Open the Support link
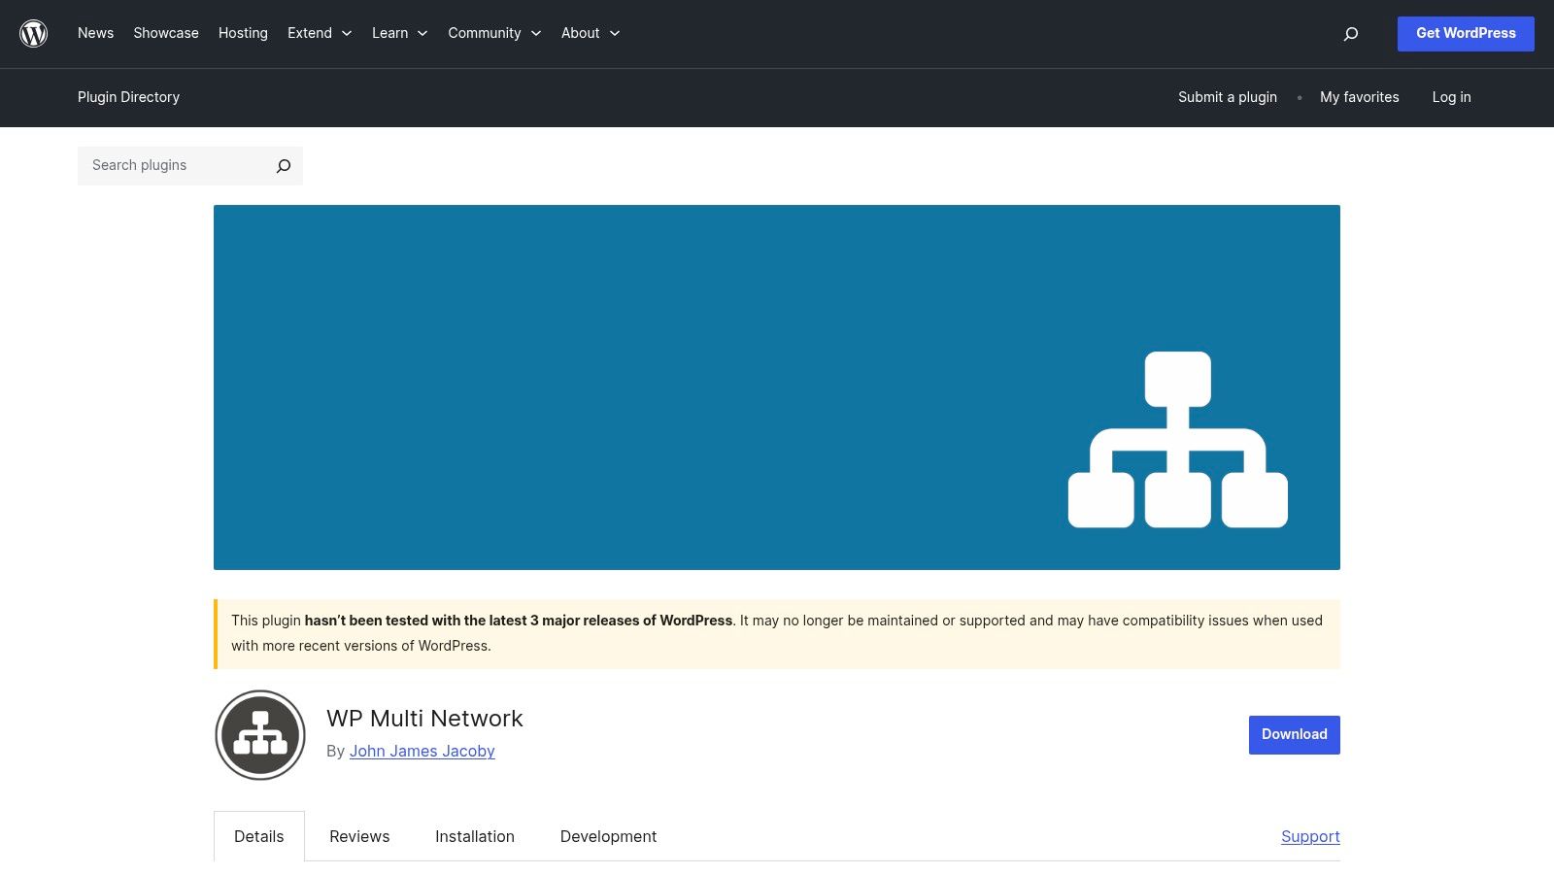The width and height of the screenshot is (1554, 874). click(1310, 836)
